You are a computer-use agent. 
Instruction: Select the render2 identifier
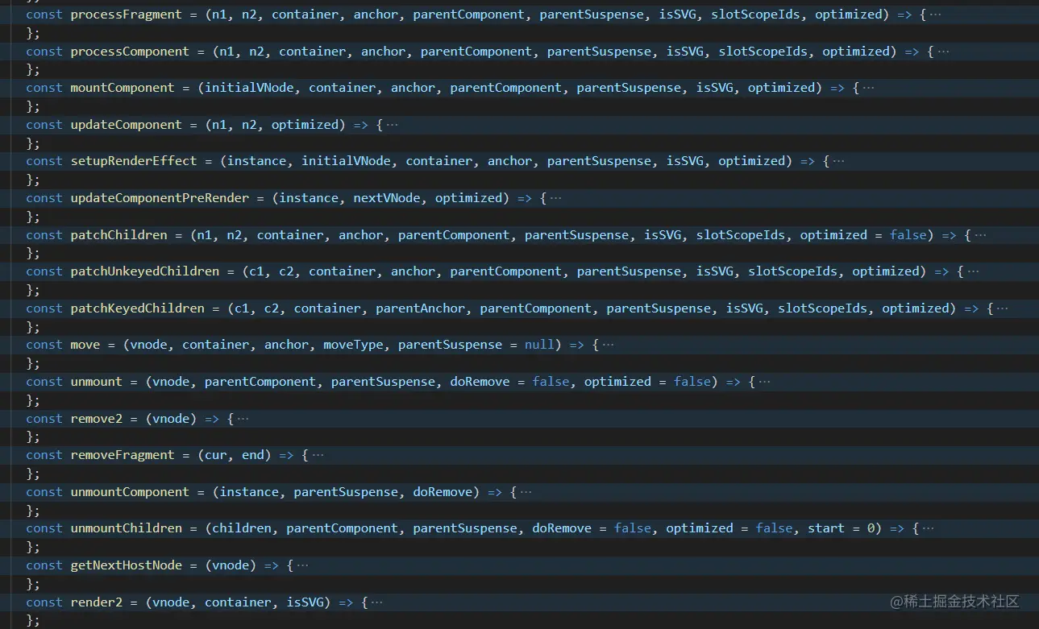pos(97,602)
